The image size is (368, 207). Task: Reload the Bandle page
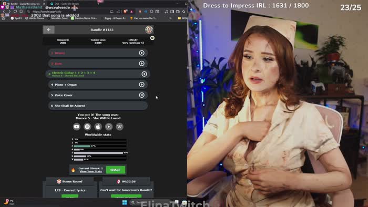click(15, 12)
